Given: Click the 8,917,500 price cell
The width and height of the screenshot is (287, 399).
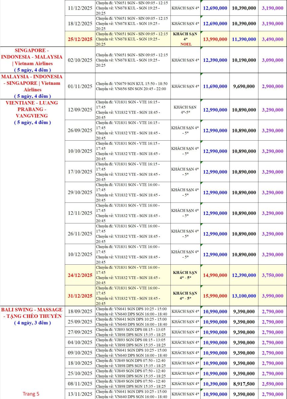Looking at the screenshot, I should click(244, 384).
